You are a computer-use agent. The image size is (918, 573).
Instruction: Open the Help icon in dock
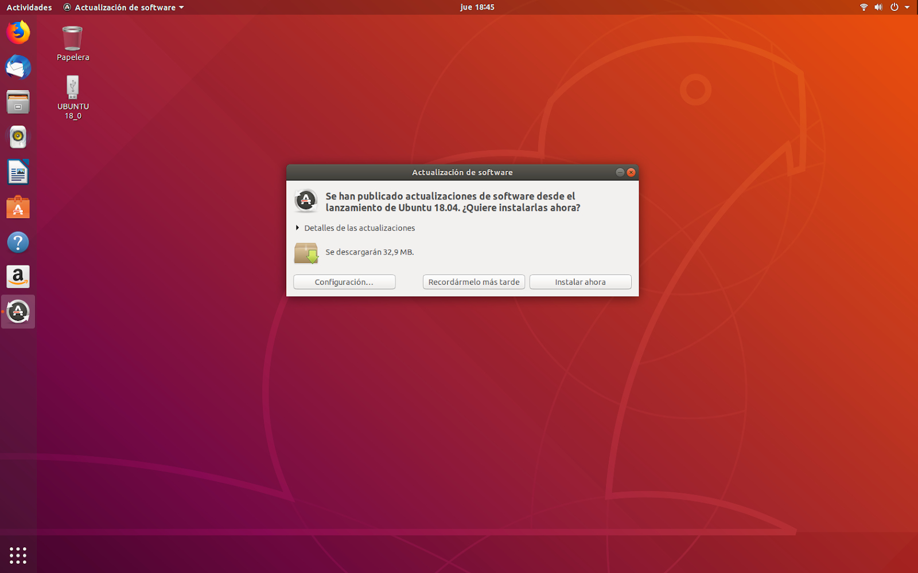tap(18, 242)
